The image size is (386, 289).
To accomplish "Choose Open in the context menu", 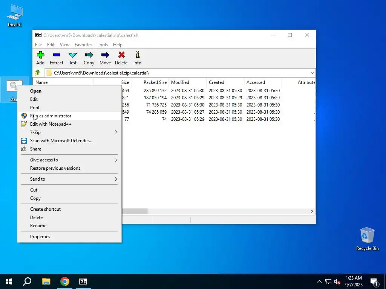I will pyautogui.click(x=69, y=91).
